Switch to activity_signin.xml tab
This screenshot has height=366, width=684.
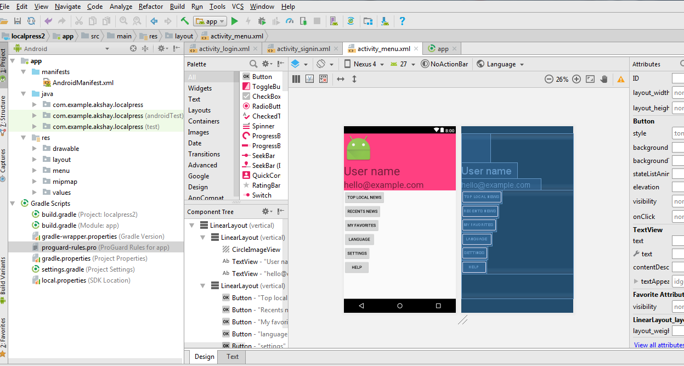[x=303, y=48]
